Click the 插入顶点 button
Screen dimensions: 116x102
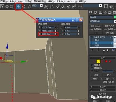103,94
